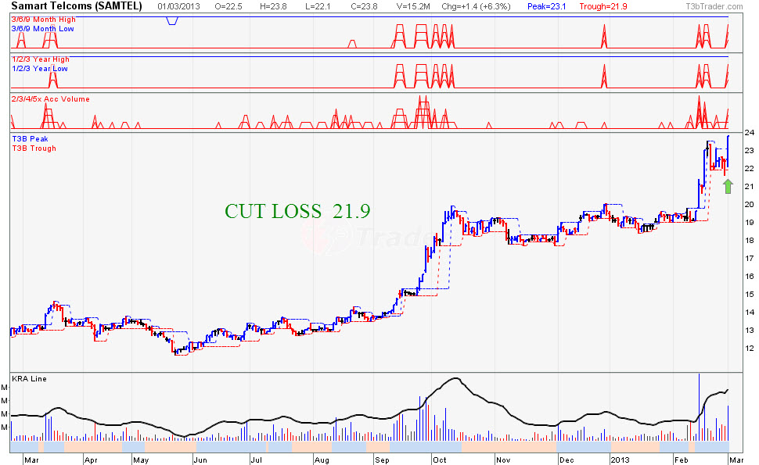The width and height of the screenshot is (759, 465).
Task: Click the Nov month label
Action: point(503,460)
